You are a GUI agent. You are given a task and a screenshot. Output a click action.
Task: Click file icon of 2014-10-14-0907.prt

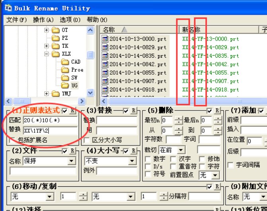[x=105, y=81]
